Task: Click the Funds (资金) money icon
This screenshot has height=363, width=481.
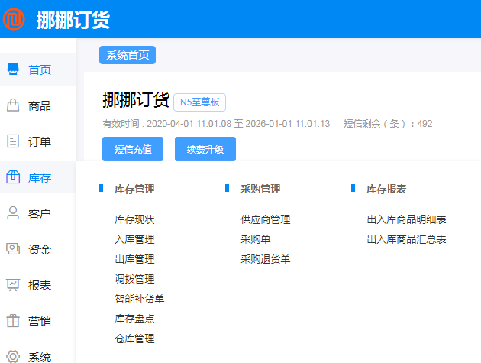Action: 13,249
